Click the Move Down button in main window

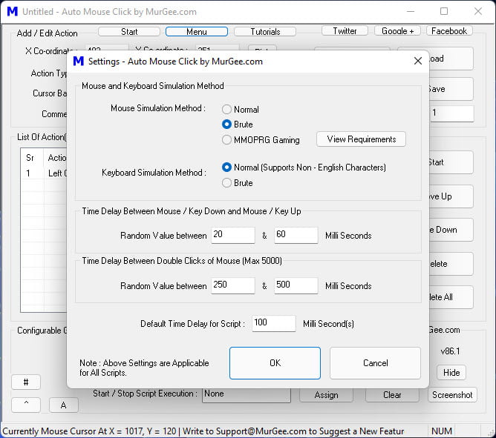coord(451,230)
